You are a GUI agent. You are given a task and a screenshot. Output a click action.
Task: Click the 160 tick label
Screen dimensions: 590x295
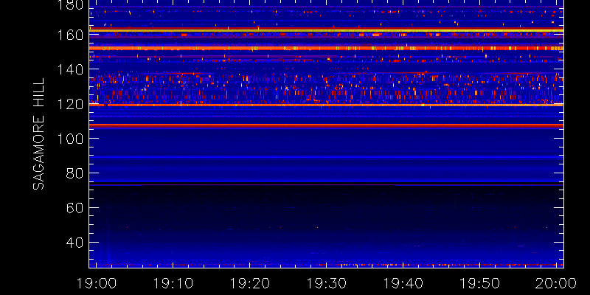pyautogui.click(x=71, y=35)
